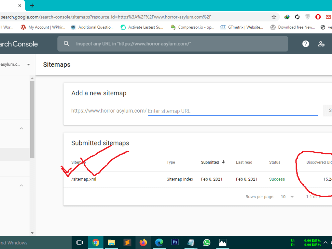Open user and settings icon
Viewport: 332px width, 249px height.
[321, 44]
